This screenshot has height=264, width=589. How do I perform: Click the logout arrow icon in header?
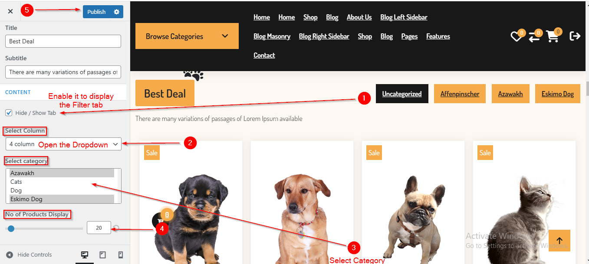[575, 36]
